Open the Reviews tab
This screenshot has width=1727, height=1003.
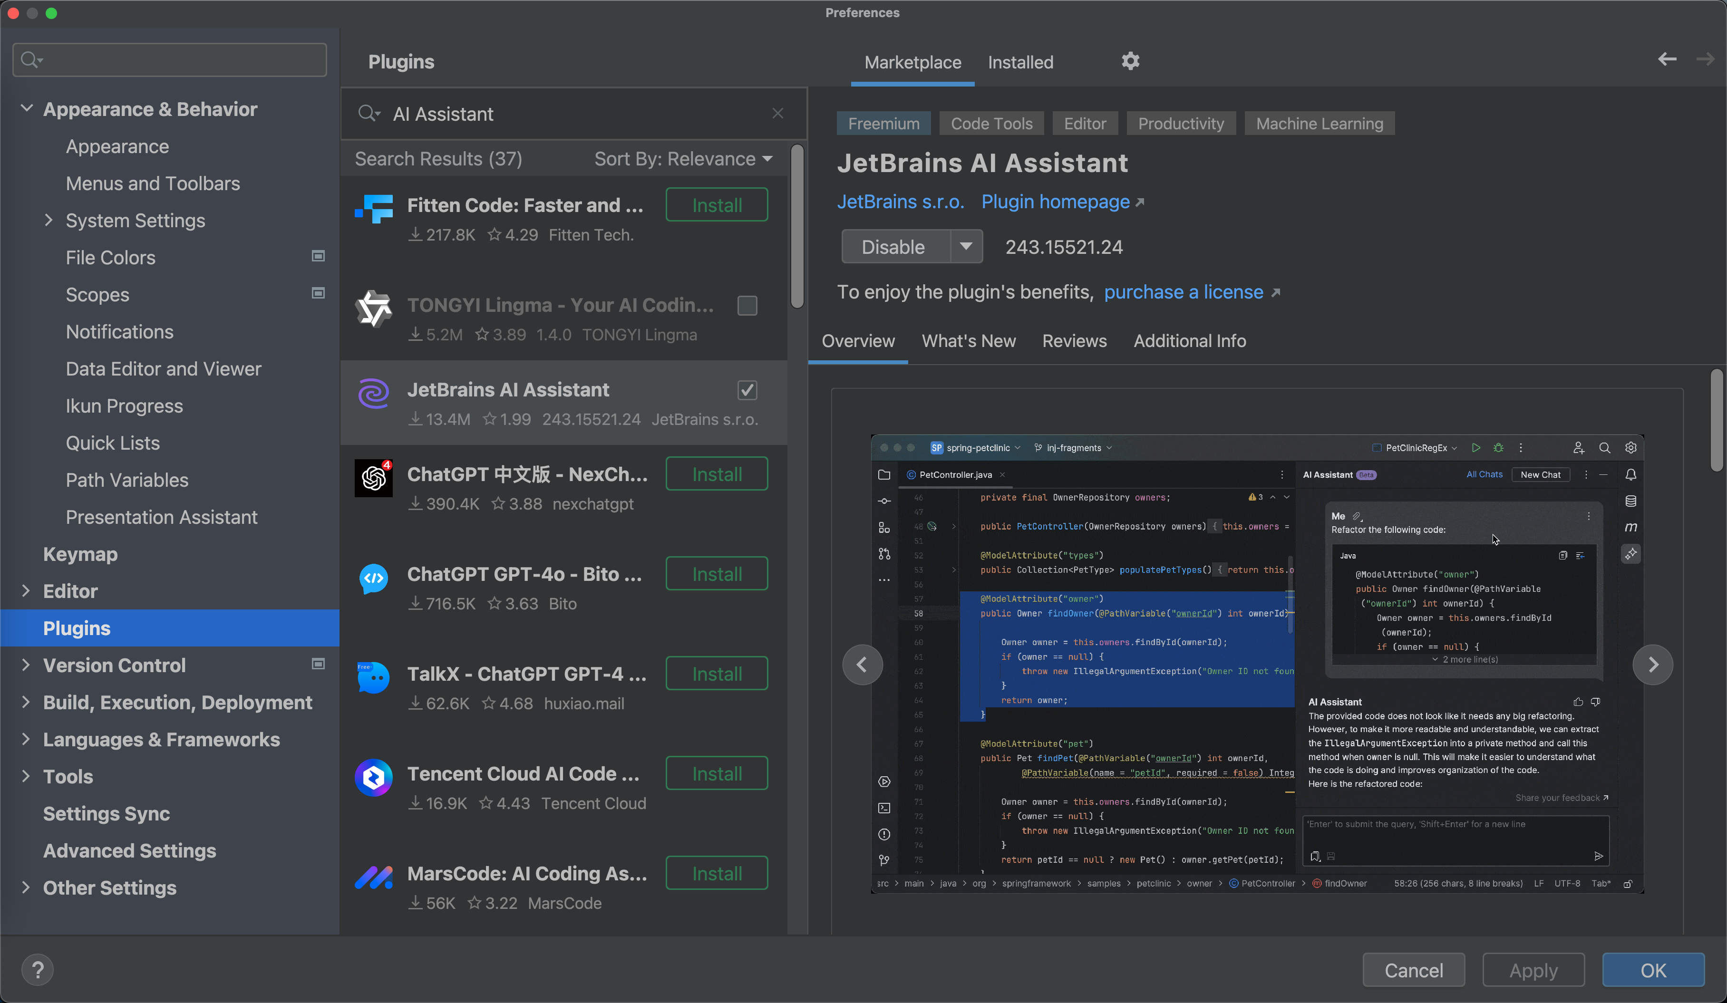[1074, 340]
